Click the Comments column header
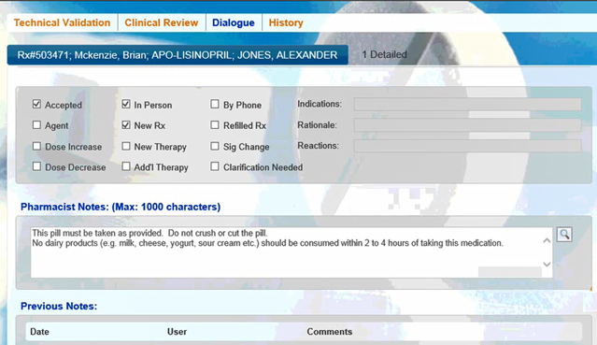This screenshot has width=597, height=345. [x=330, y=332]
